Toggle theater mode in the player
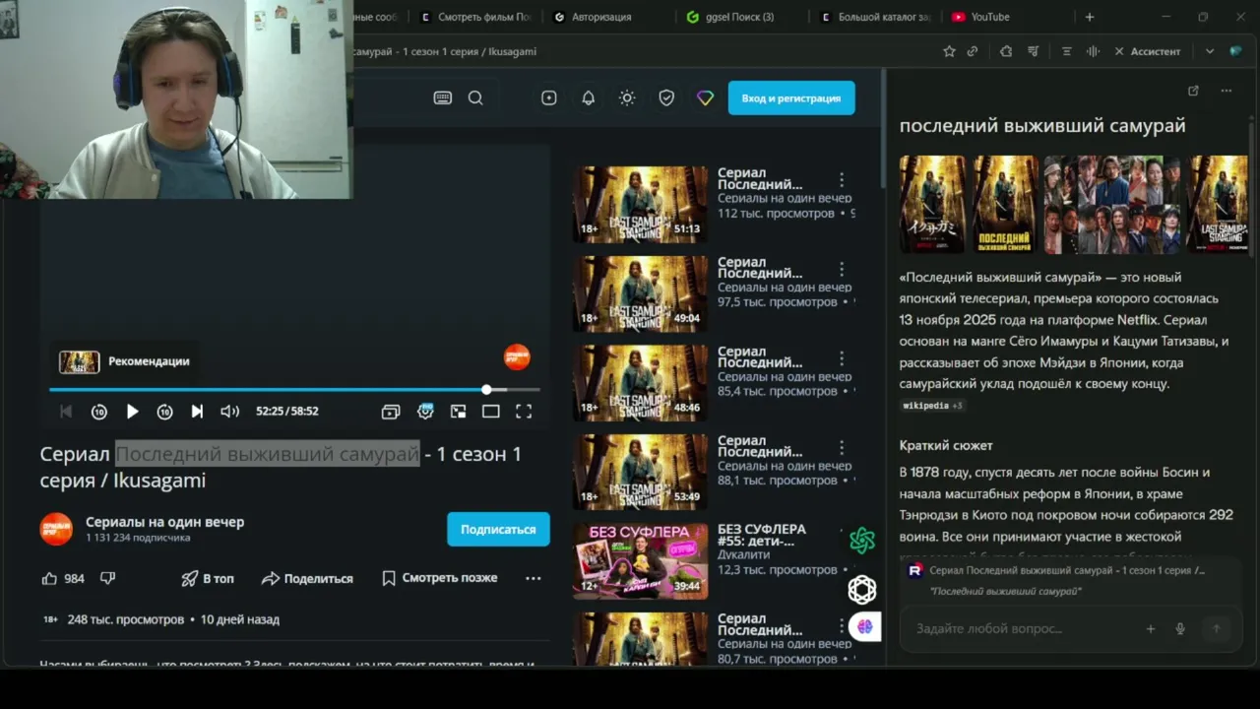Image resolution: width=1260 pixels, height=709 pixels. coord(490,412)
